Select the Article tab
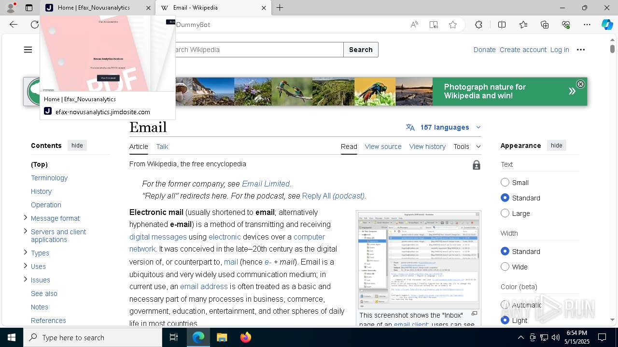 coord(139,147)
